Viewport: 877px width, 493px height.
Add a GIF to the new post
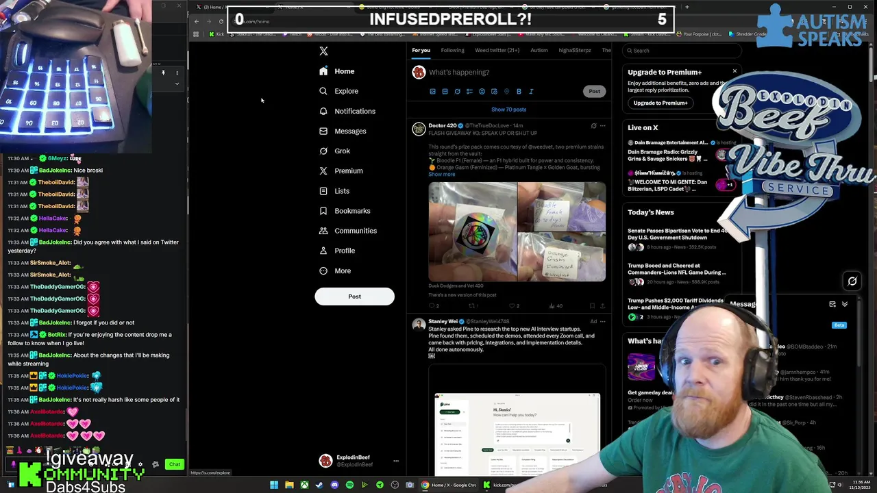click(445, 91)
